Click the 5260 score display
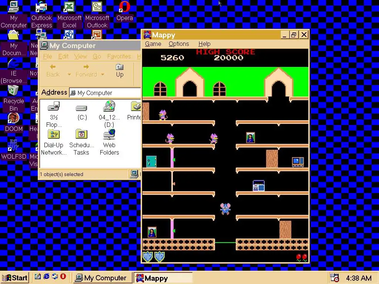 coord(172,58)
